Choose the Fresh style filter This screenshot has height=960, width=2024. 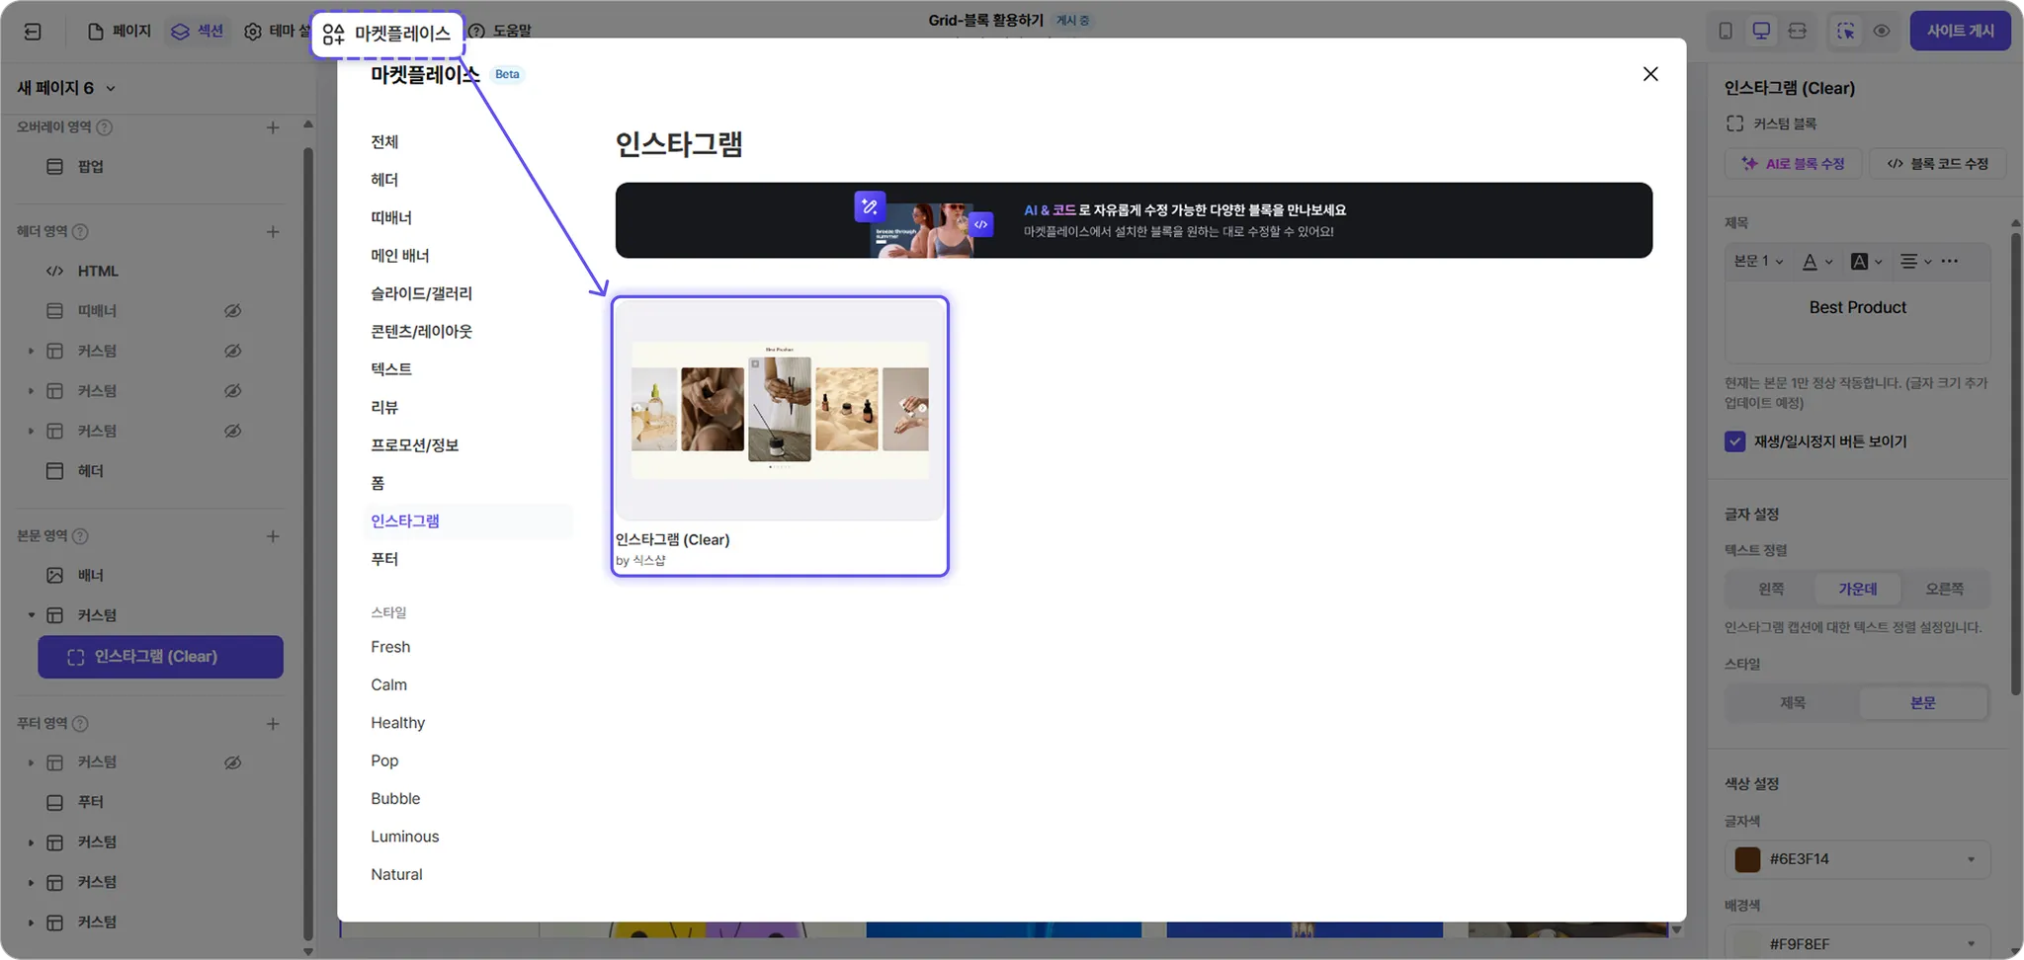click(390, 647)
